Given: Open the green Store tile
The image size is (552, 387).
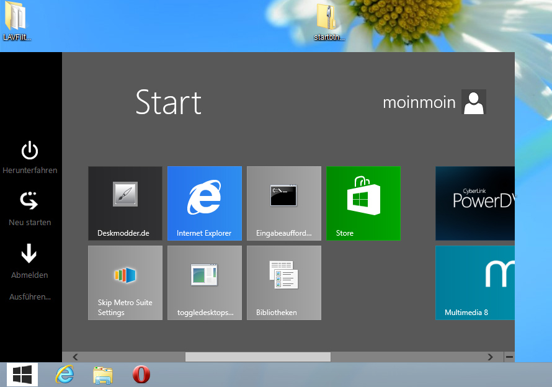Looking at the screenshot, I should (363, 203).
